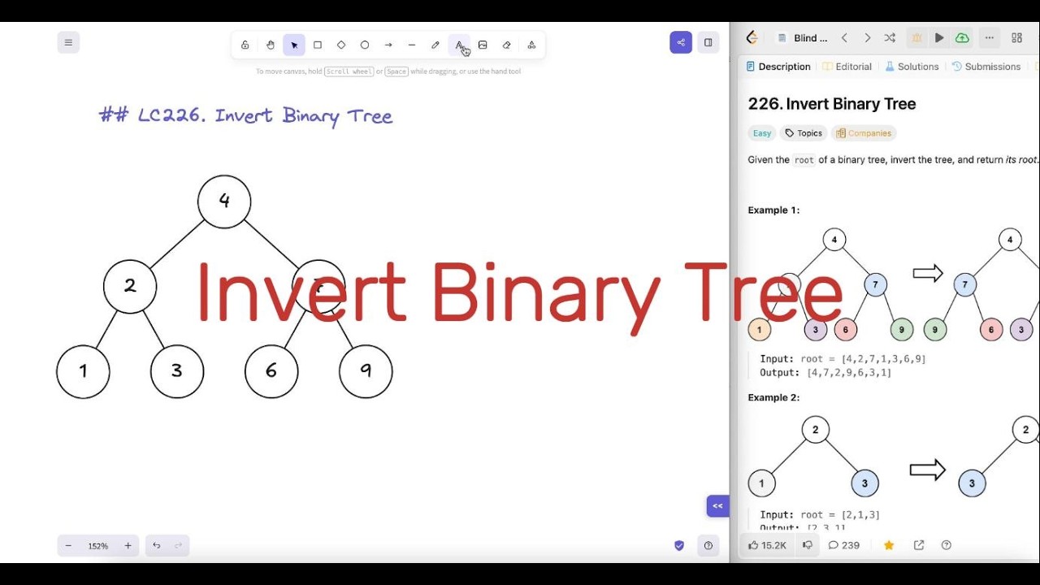The width and height of the screenshot is (1040, 585).
Task: Select the Line drawing tool
Action: point(412,45)
